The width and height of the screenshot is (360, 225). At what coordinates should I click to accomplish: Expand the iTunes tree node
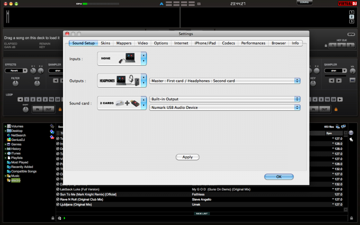pos(5,153)
